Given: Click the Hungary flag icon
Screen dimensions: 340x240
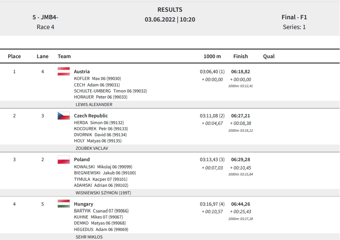Looking at the screenshot, I should tap(64, 204).
